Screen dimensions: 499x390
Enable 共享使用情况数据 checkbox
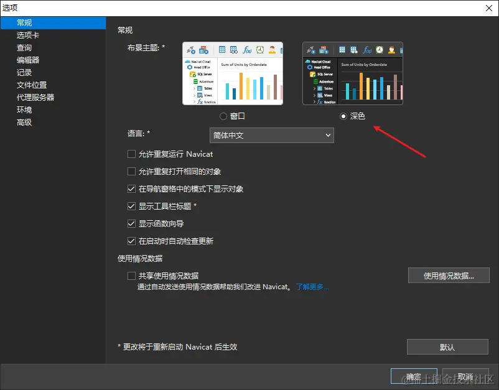[x=131, y=276]
